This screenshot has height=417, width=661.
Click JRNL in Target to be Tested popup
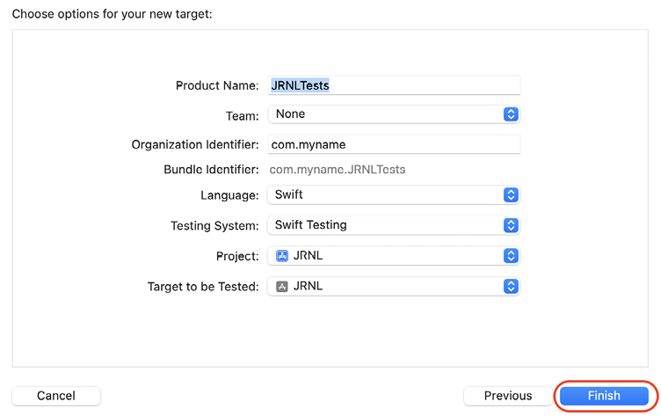pyautogui.click(x=309, y=286)
